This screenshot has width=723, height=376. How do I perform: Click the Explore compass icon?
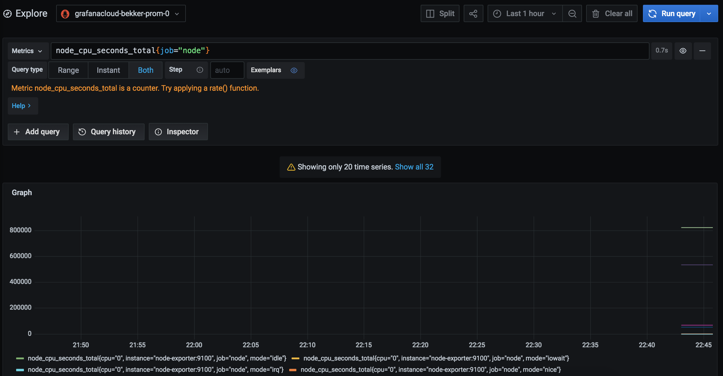[x=7, y=13]
